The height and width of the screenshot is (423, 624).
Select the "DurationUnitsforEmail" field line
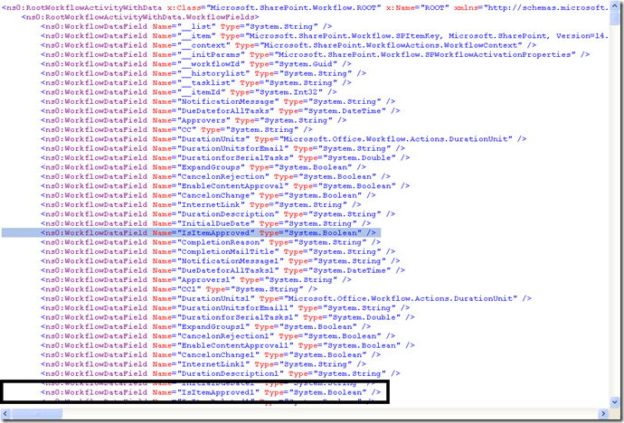click(x=222, y=149)
